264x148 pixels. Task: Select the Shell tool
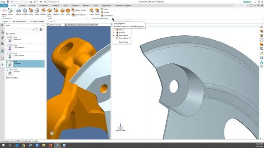tap(68, 12)
